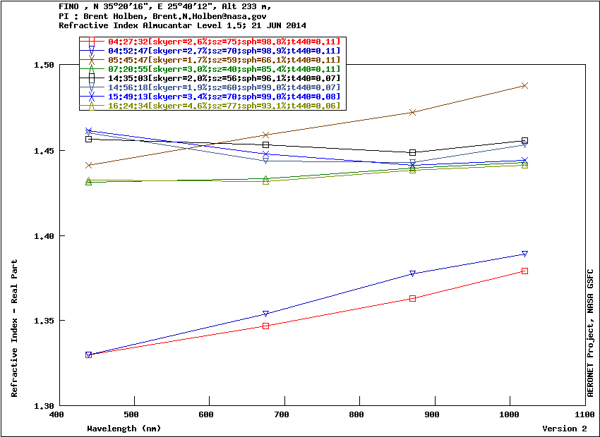The height and width of the screenshot is (437, 600).
Task: Click the Refractive Index - Real Part axis label
Action: (15, 328)
